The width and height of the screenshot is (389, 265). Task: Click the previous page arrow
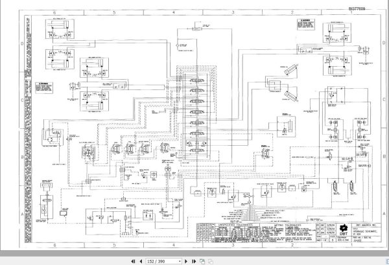[141, 261]
